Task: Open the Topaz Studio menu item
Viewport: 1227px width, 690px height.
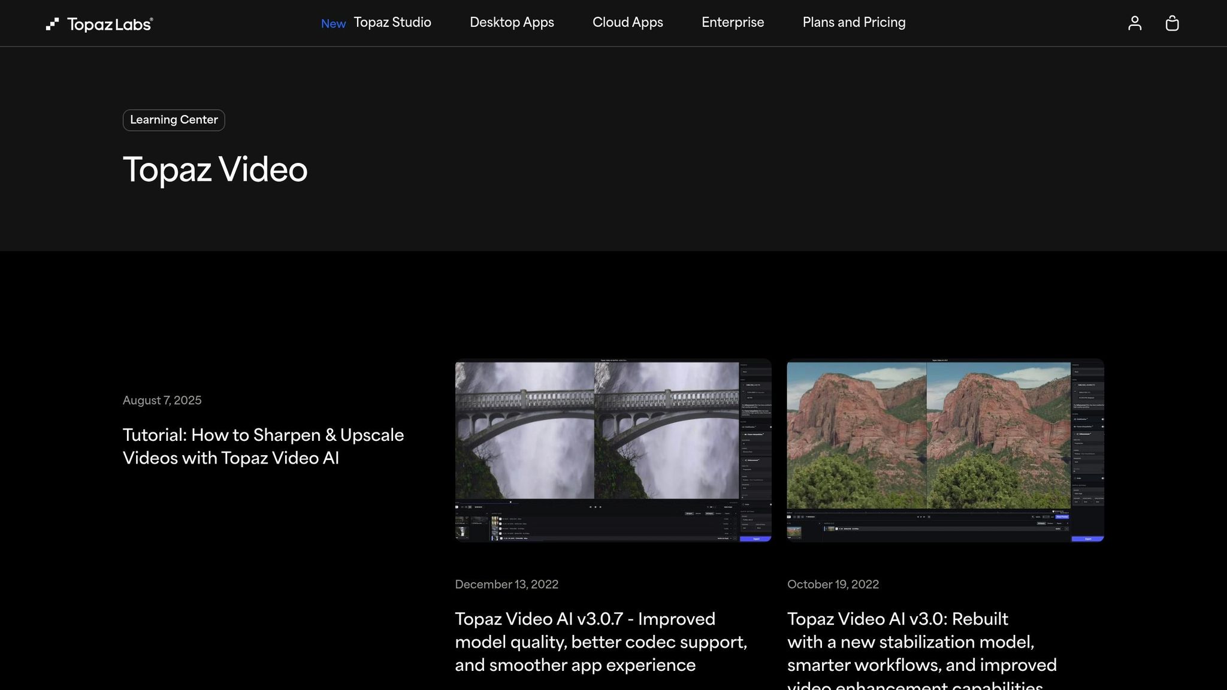Action: tap(392, 22)
